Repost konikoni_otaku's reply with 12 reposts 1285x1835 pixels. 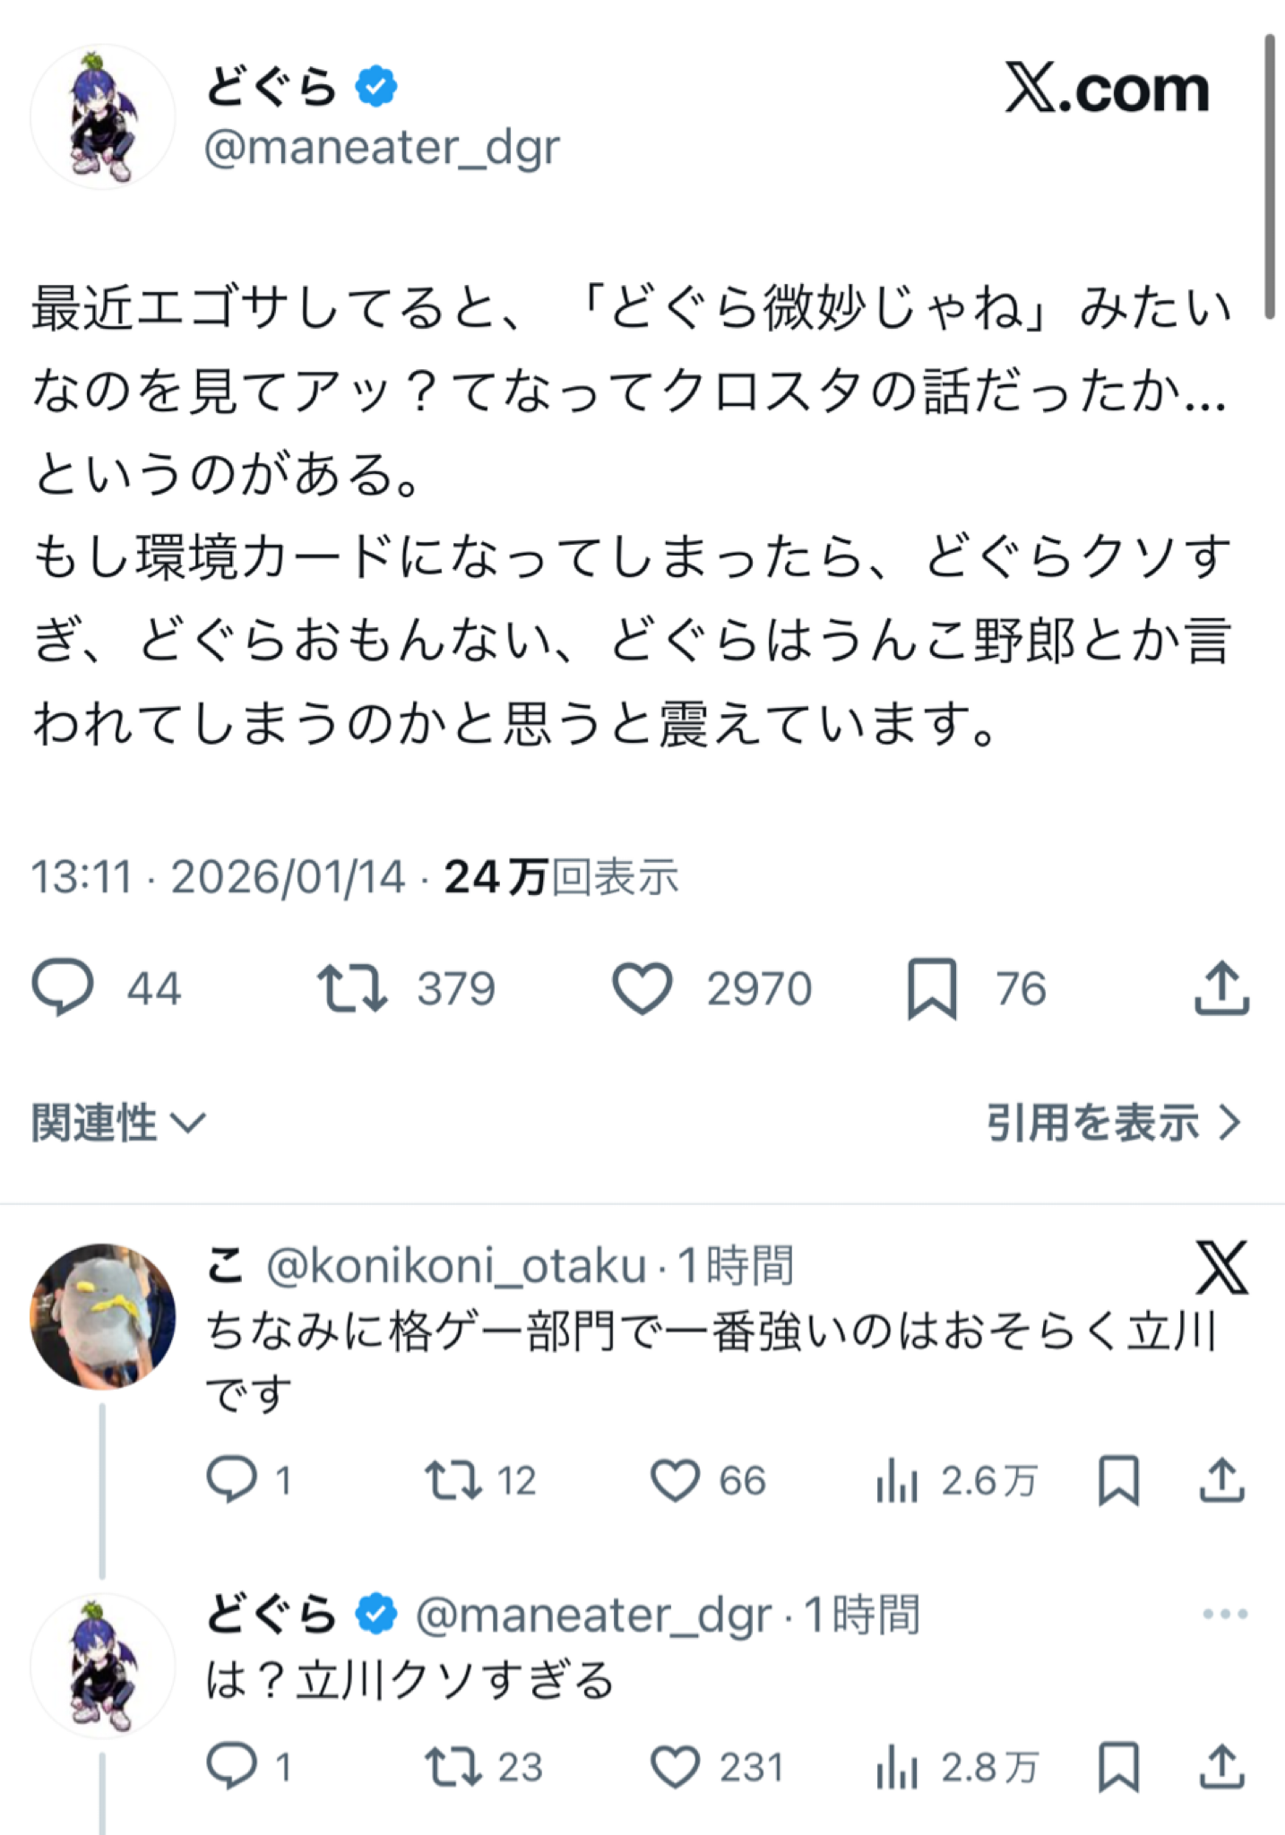tap(454, 1479)
